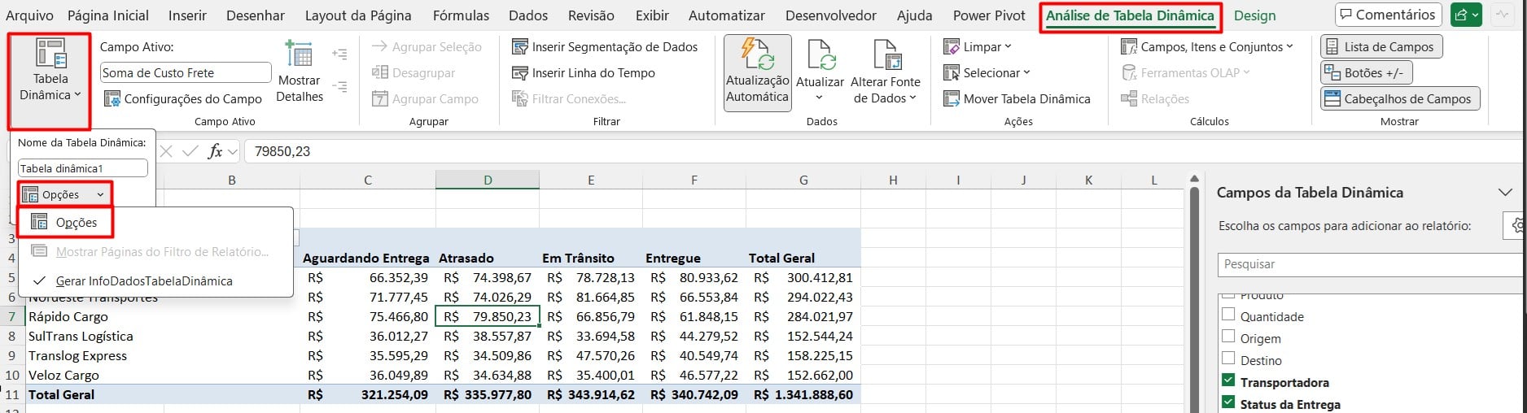Check the Origem field checkbox
Viewport: 1527px width, 413px height.
[x=1228, y=336]
